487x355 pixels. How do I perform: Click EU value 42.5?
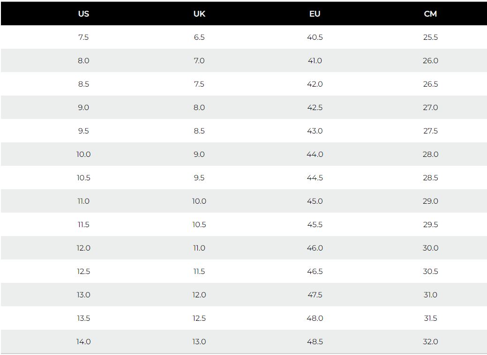(x=315, y=107)
